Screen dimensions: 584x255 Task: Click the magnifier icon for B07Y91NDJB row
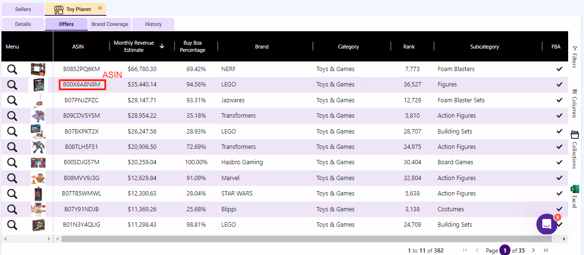(x=12, y=209)
